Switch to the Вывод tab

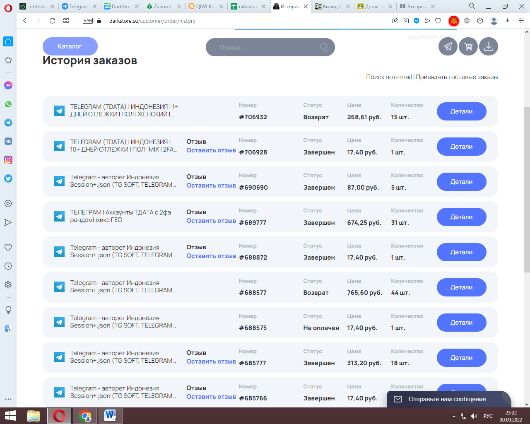pos(332,6)
